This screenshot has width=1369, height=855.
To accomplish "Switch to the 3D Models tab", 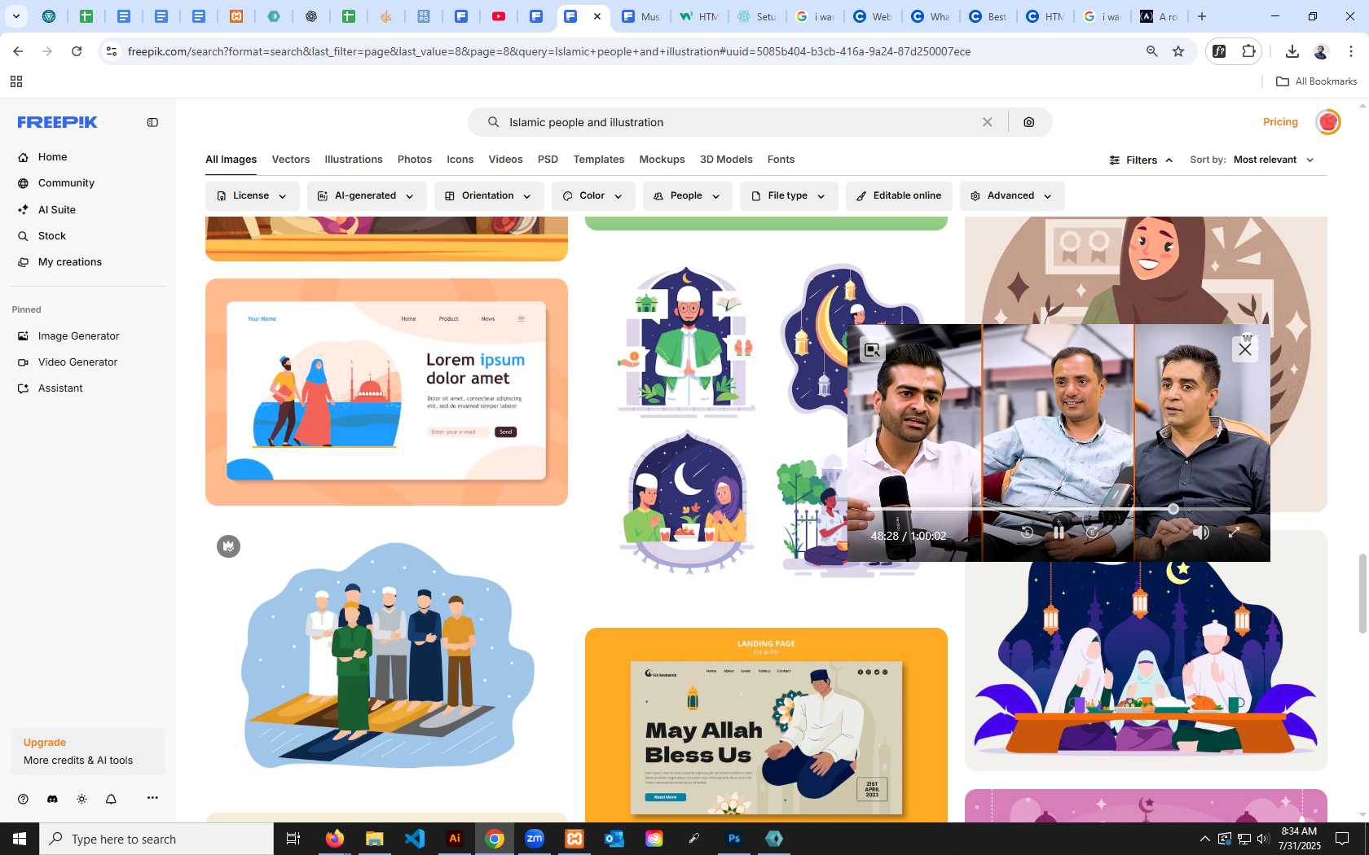I will click(726, 160).
